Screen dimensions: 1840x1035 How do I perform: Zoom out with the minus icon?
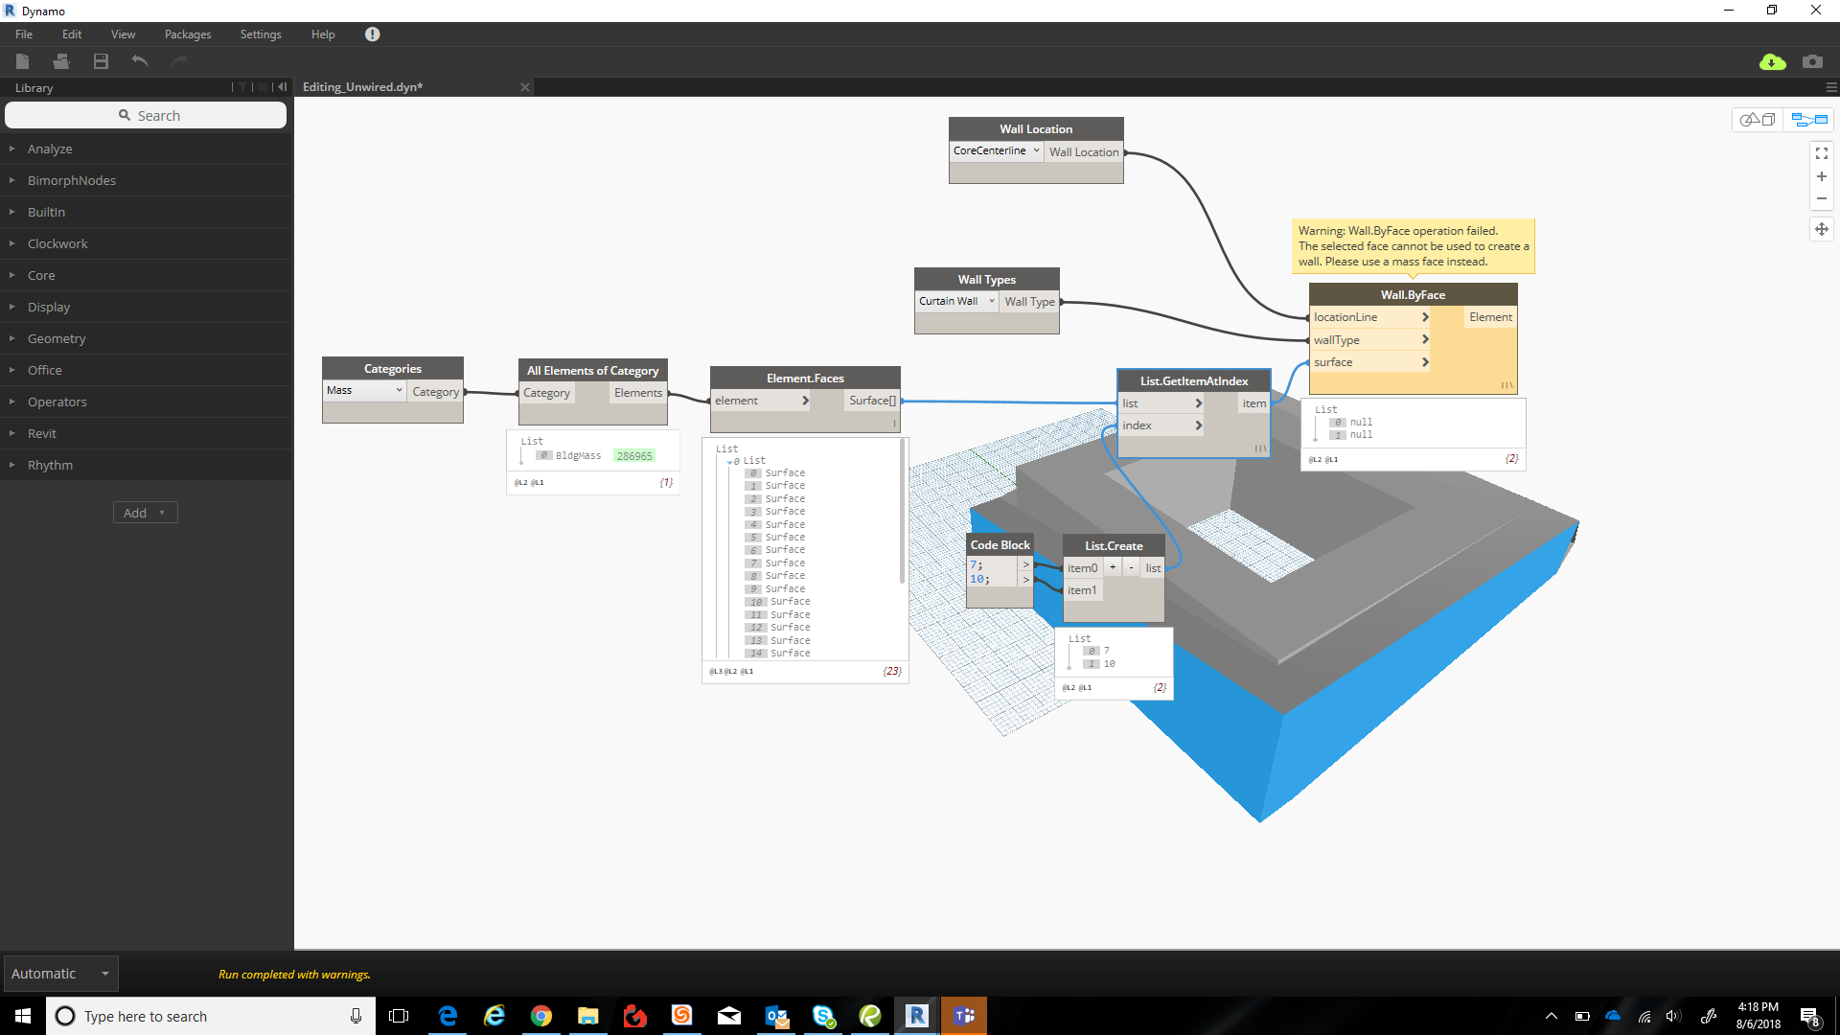(1822, 199)
